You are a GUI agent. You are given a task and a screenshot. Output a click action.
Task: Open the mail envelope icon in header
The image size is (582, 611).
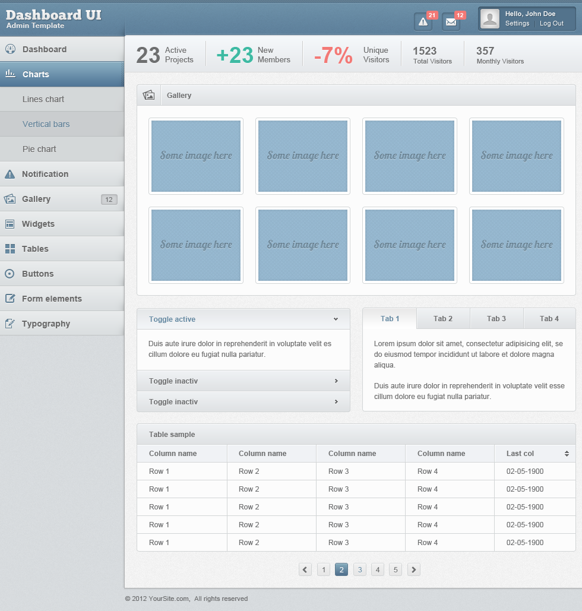(x=451, y=22)
